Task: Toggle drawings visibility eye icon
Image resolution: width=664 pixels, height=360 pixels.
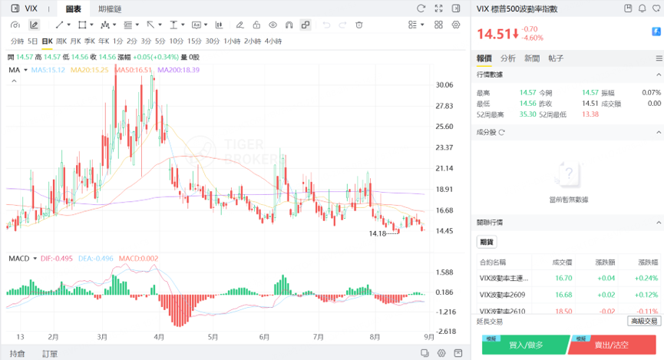Action: pyautogui.click(x=273, y=25)
